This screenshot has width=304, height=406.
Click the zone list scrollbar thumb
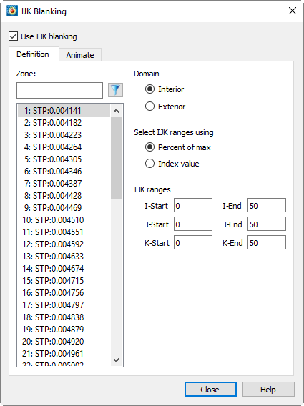(x=117, y=158)
